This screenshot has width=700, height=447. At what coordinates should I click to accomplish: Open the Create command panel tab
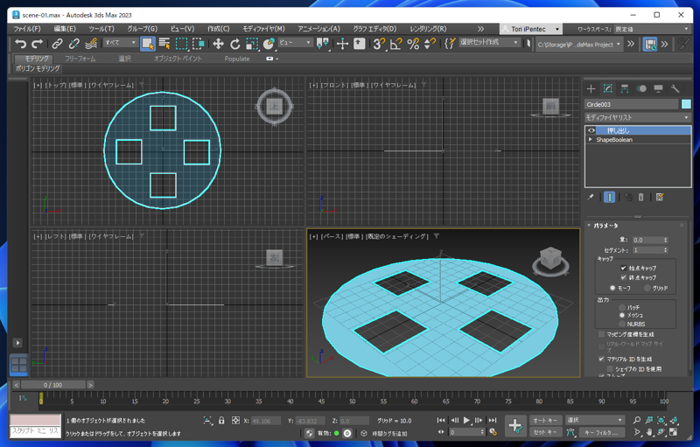pyautogui.click(x=591, y=88)
